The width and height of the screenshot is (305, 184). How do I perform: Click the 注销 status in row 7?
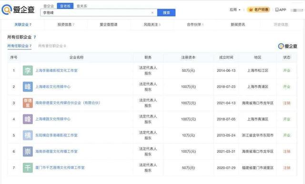pos(287,167)
